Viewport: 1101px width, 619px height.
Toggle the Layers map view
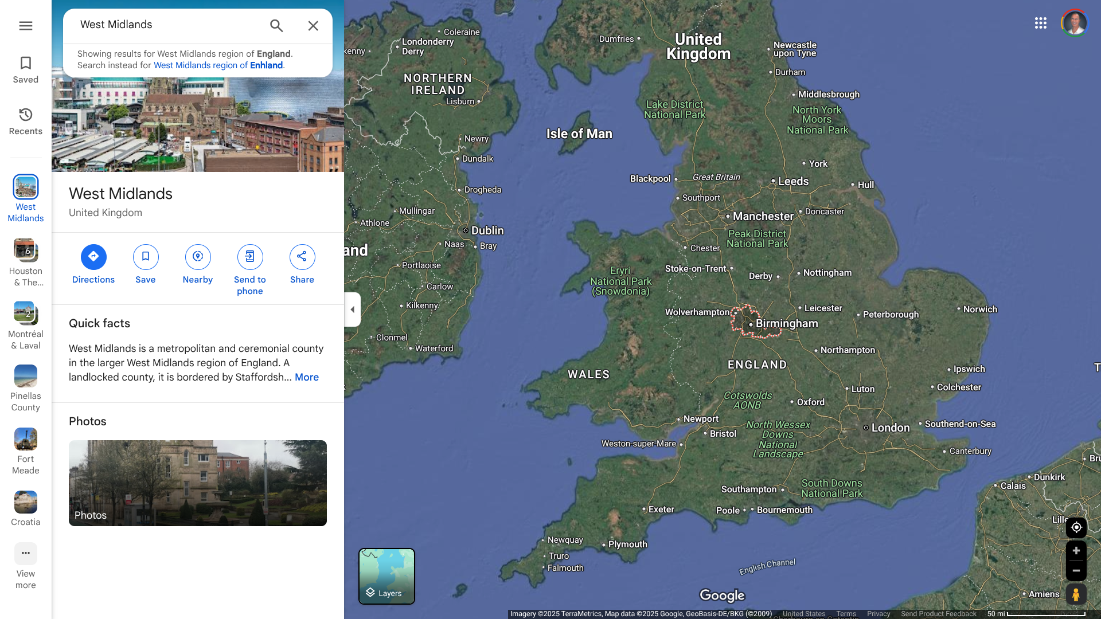click(x=386, y=576)
